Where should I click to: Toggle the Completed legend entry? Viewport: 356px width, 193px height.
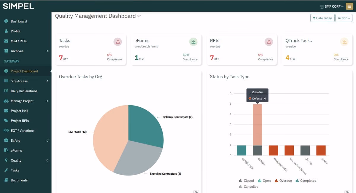click(306, 181)
